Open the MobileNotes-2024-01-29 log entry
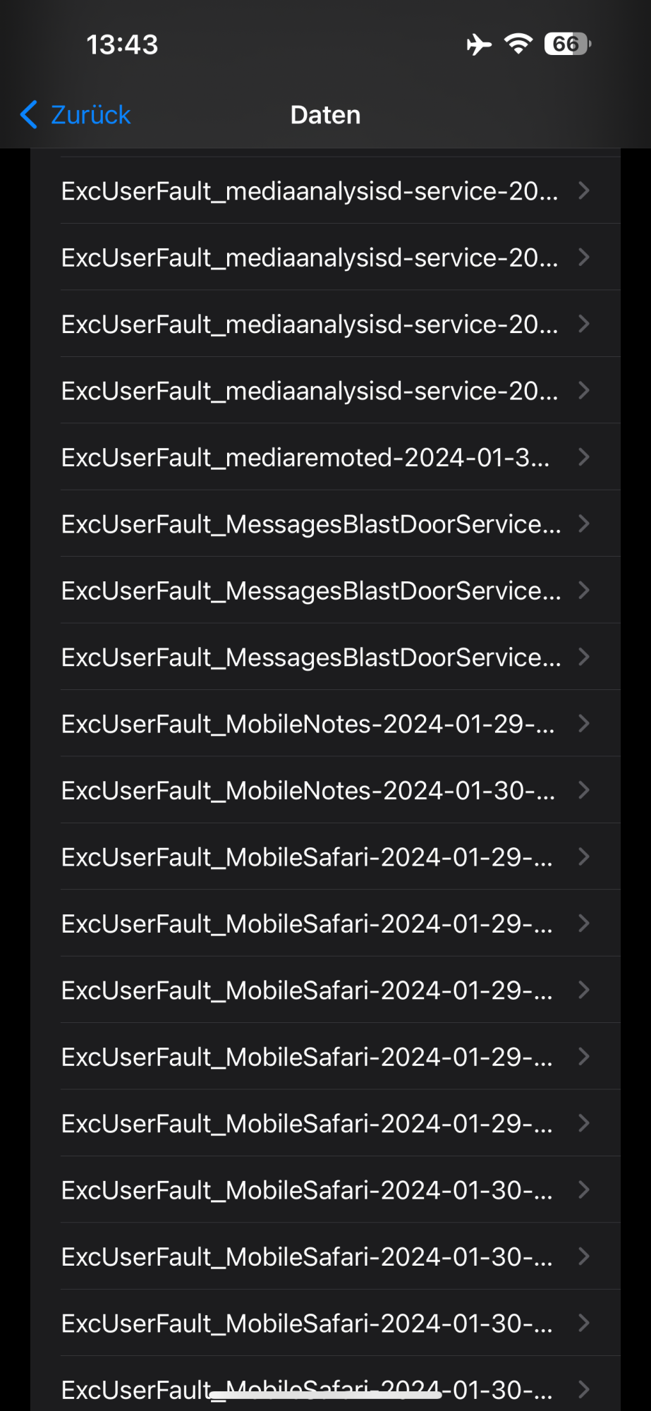Screen dimensions: 651x1411 [325, 724]
